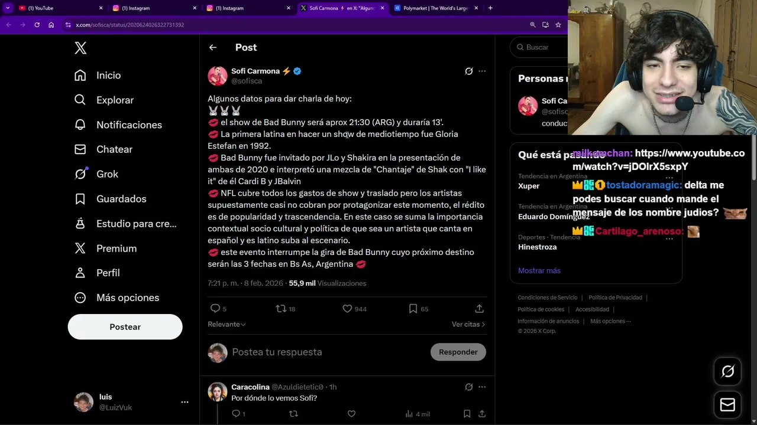This screenshot has width=757, height=425.
Task: Open Más opciones in sidebar
Action: pyautogui.click(x=117, y=297)
